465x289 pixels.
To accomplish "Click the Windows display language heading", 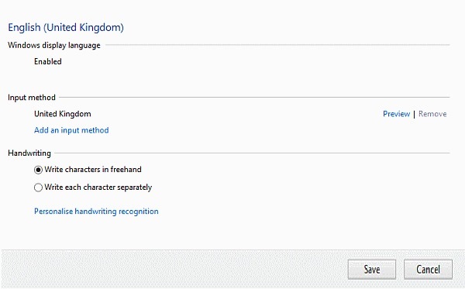I will click(x=54, y=46).
